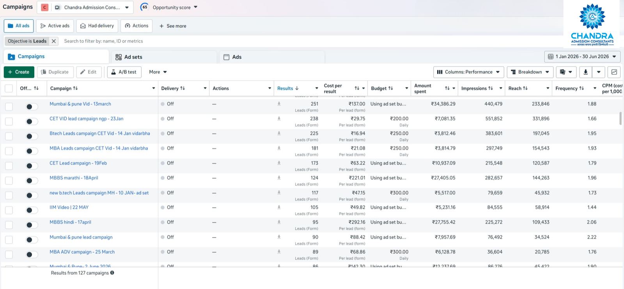Toggle on Mumbai & pune Vid - 13march campaign
Viewport: 624px width, 289px height.
pos(32,107)
